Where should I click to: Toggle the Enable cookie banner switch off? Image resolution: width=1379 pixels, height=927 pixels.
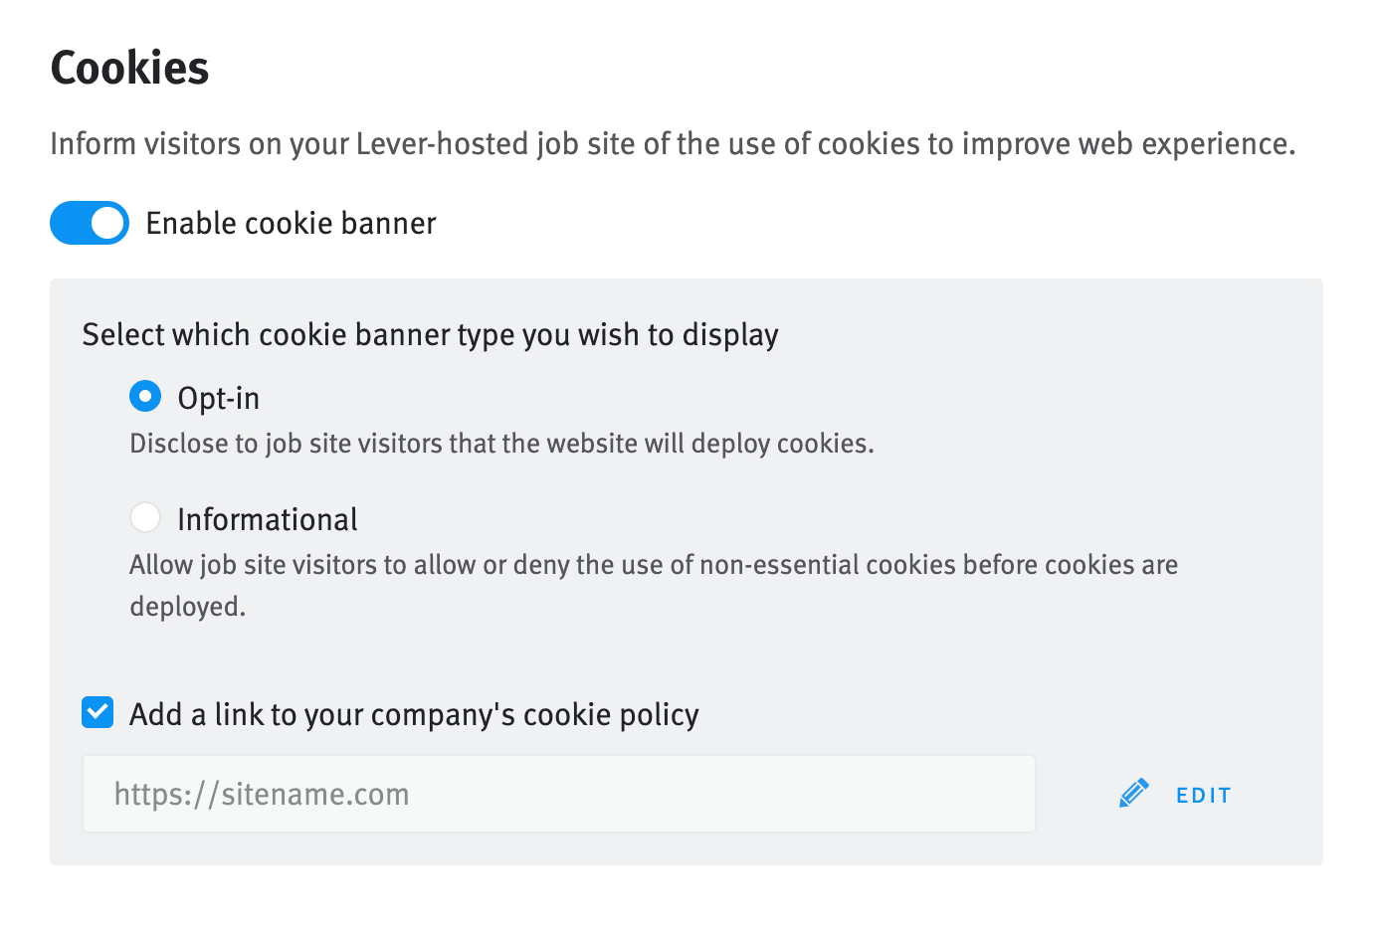pyautogui.click(x=89, y=223)
